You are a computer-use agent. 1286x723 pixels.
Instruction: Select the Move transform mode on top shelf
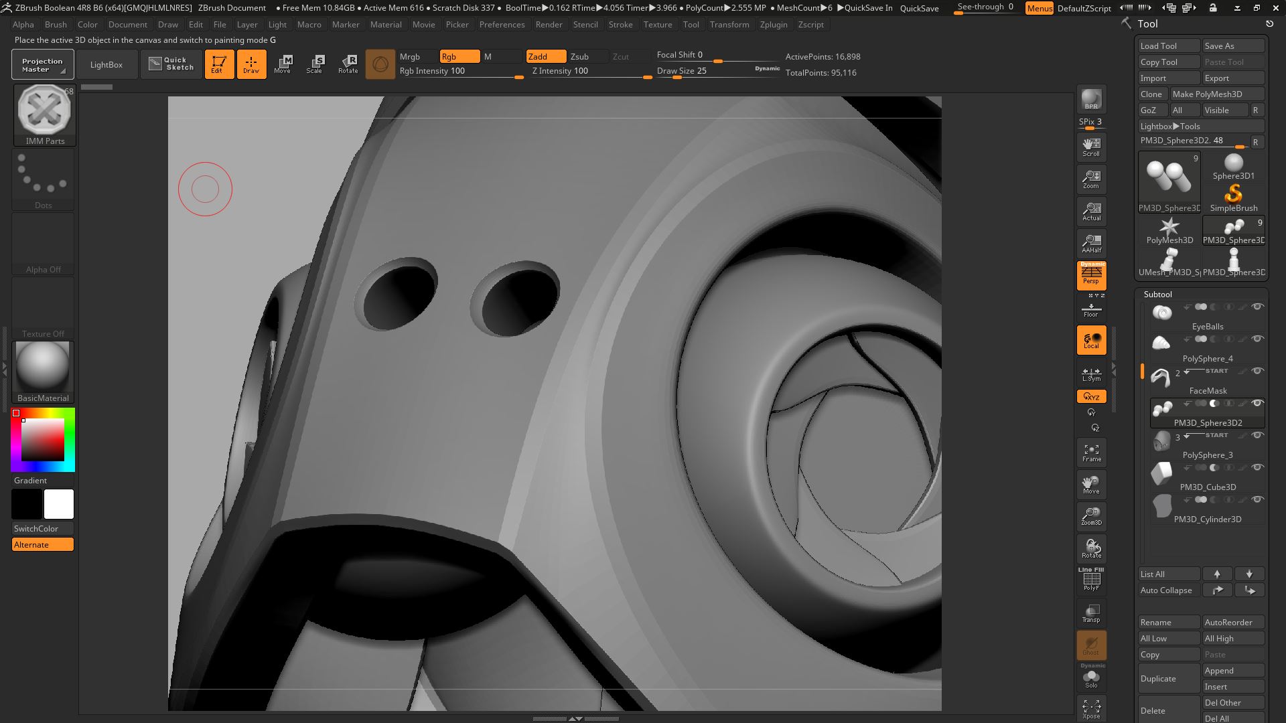click(283, 64)
